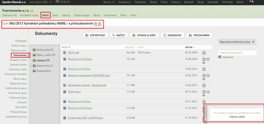The width and height of the screenshot is (264, 124).
Task: Click the Vybrat vše link
Action: click(x=228, y=57)
